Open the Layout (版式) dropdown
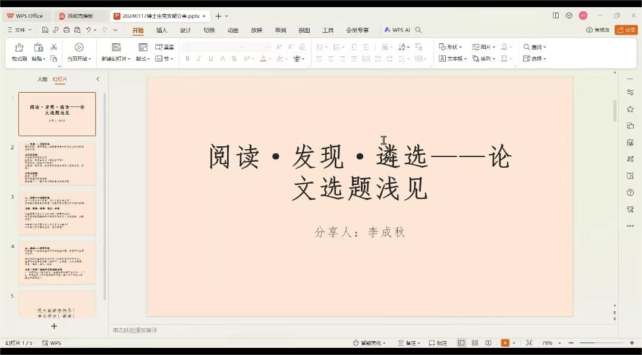 point(143,58)
